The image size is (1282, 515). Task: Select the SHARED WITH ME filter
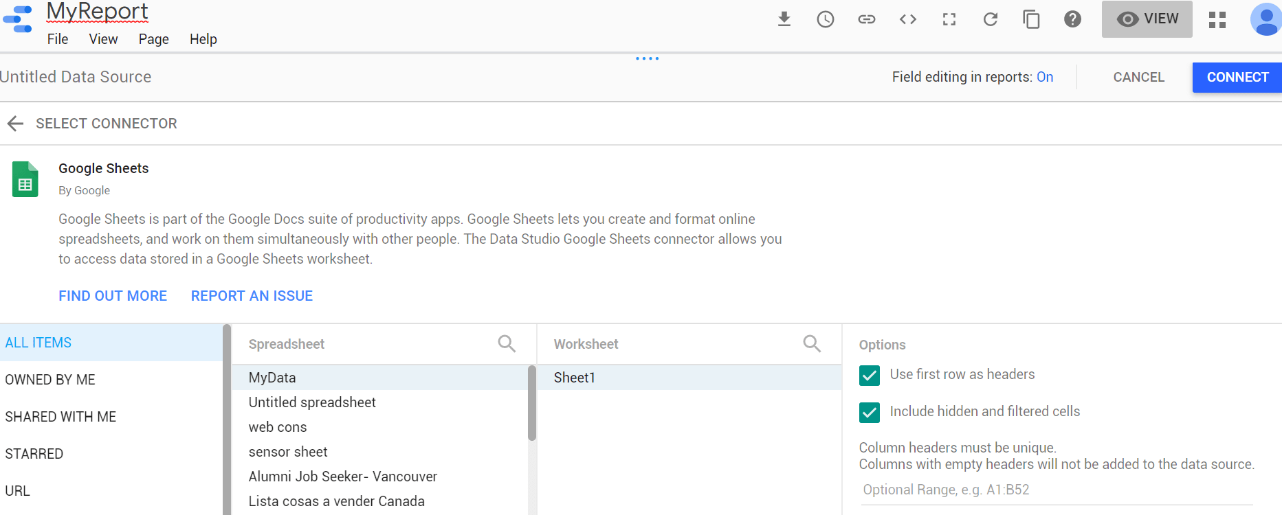(111, 417)
